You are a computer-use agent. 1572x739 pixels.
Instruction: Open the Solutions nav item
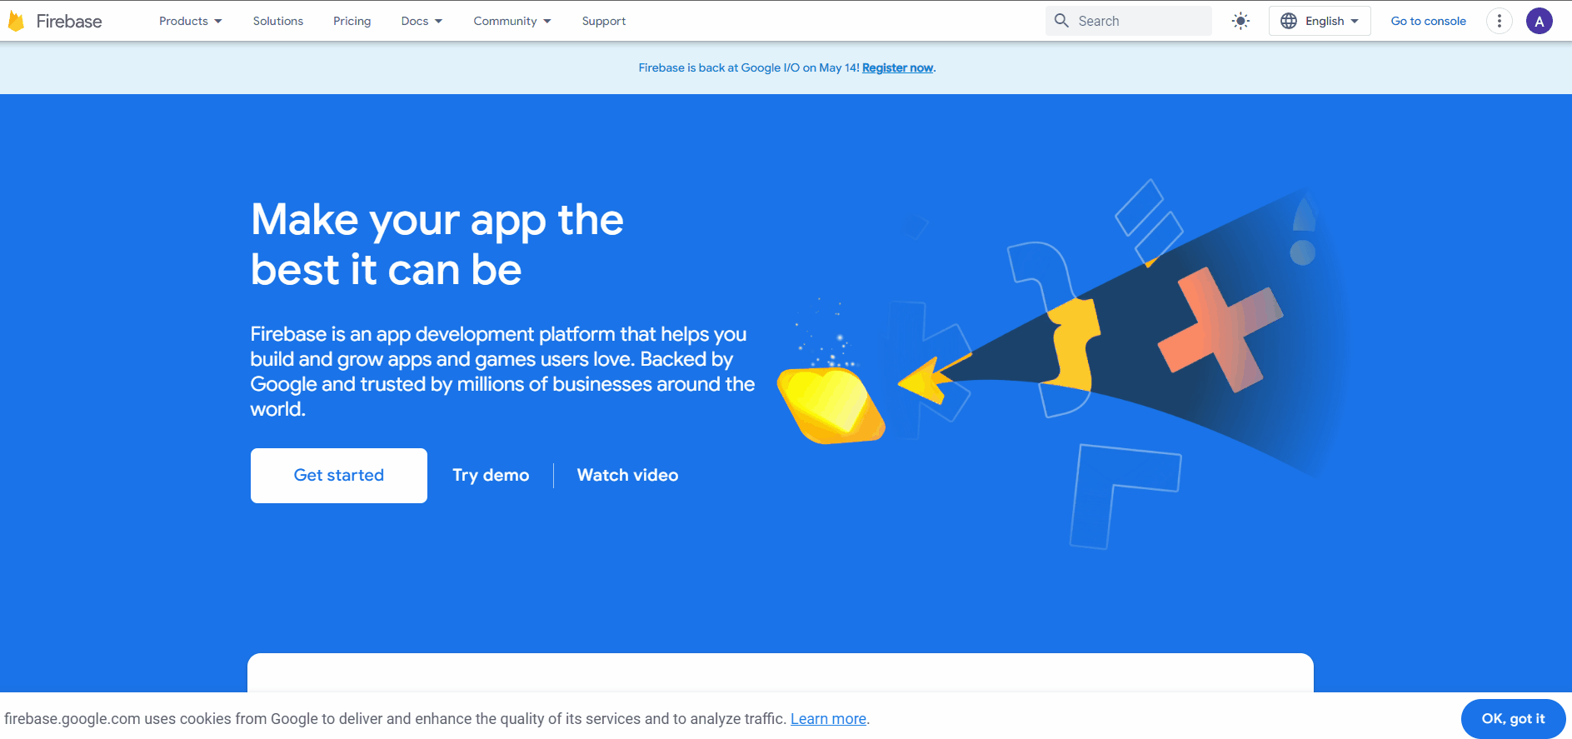[x=278, y=21]
